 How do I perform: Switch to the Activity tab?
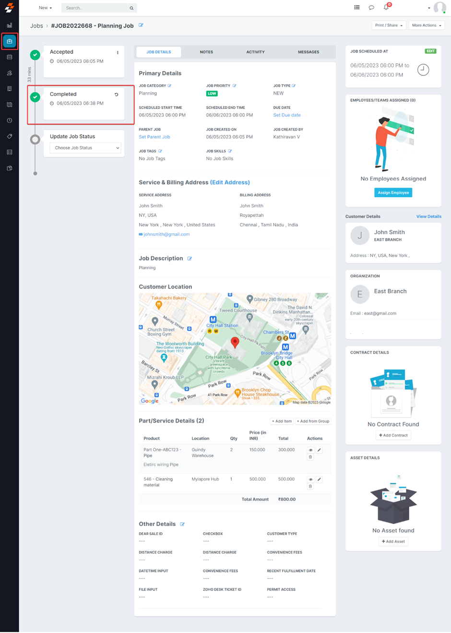(255, 52)
